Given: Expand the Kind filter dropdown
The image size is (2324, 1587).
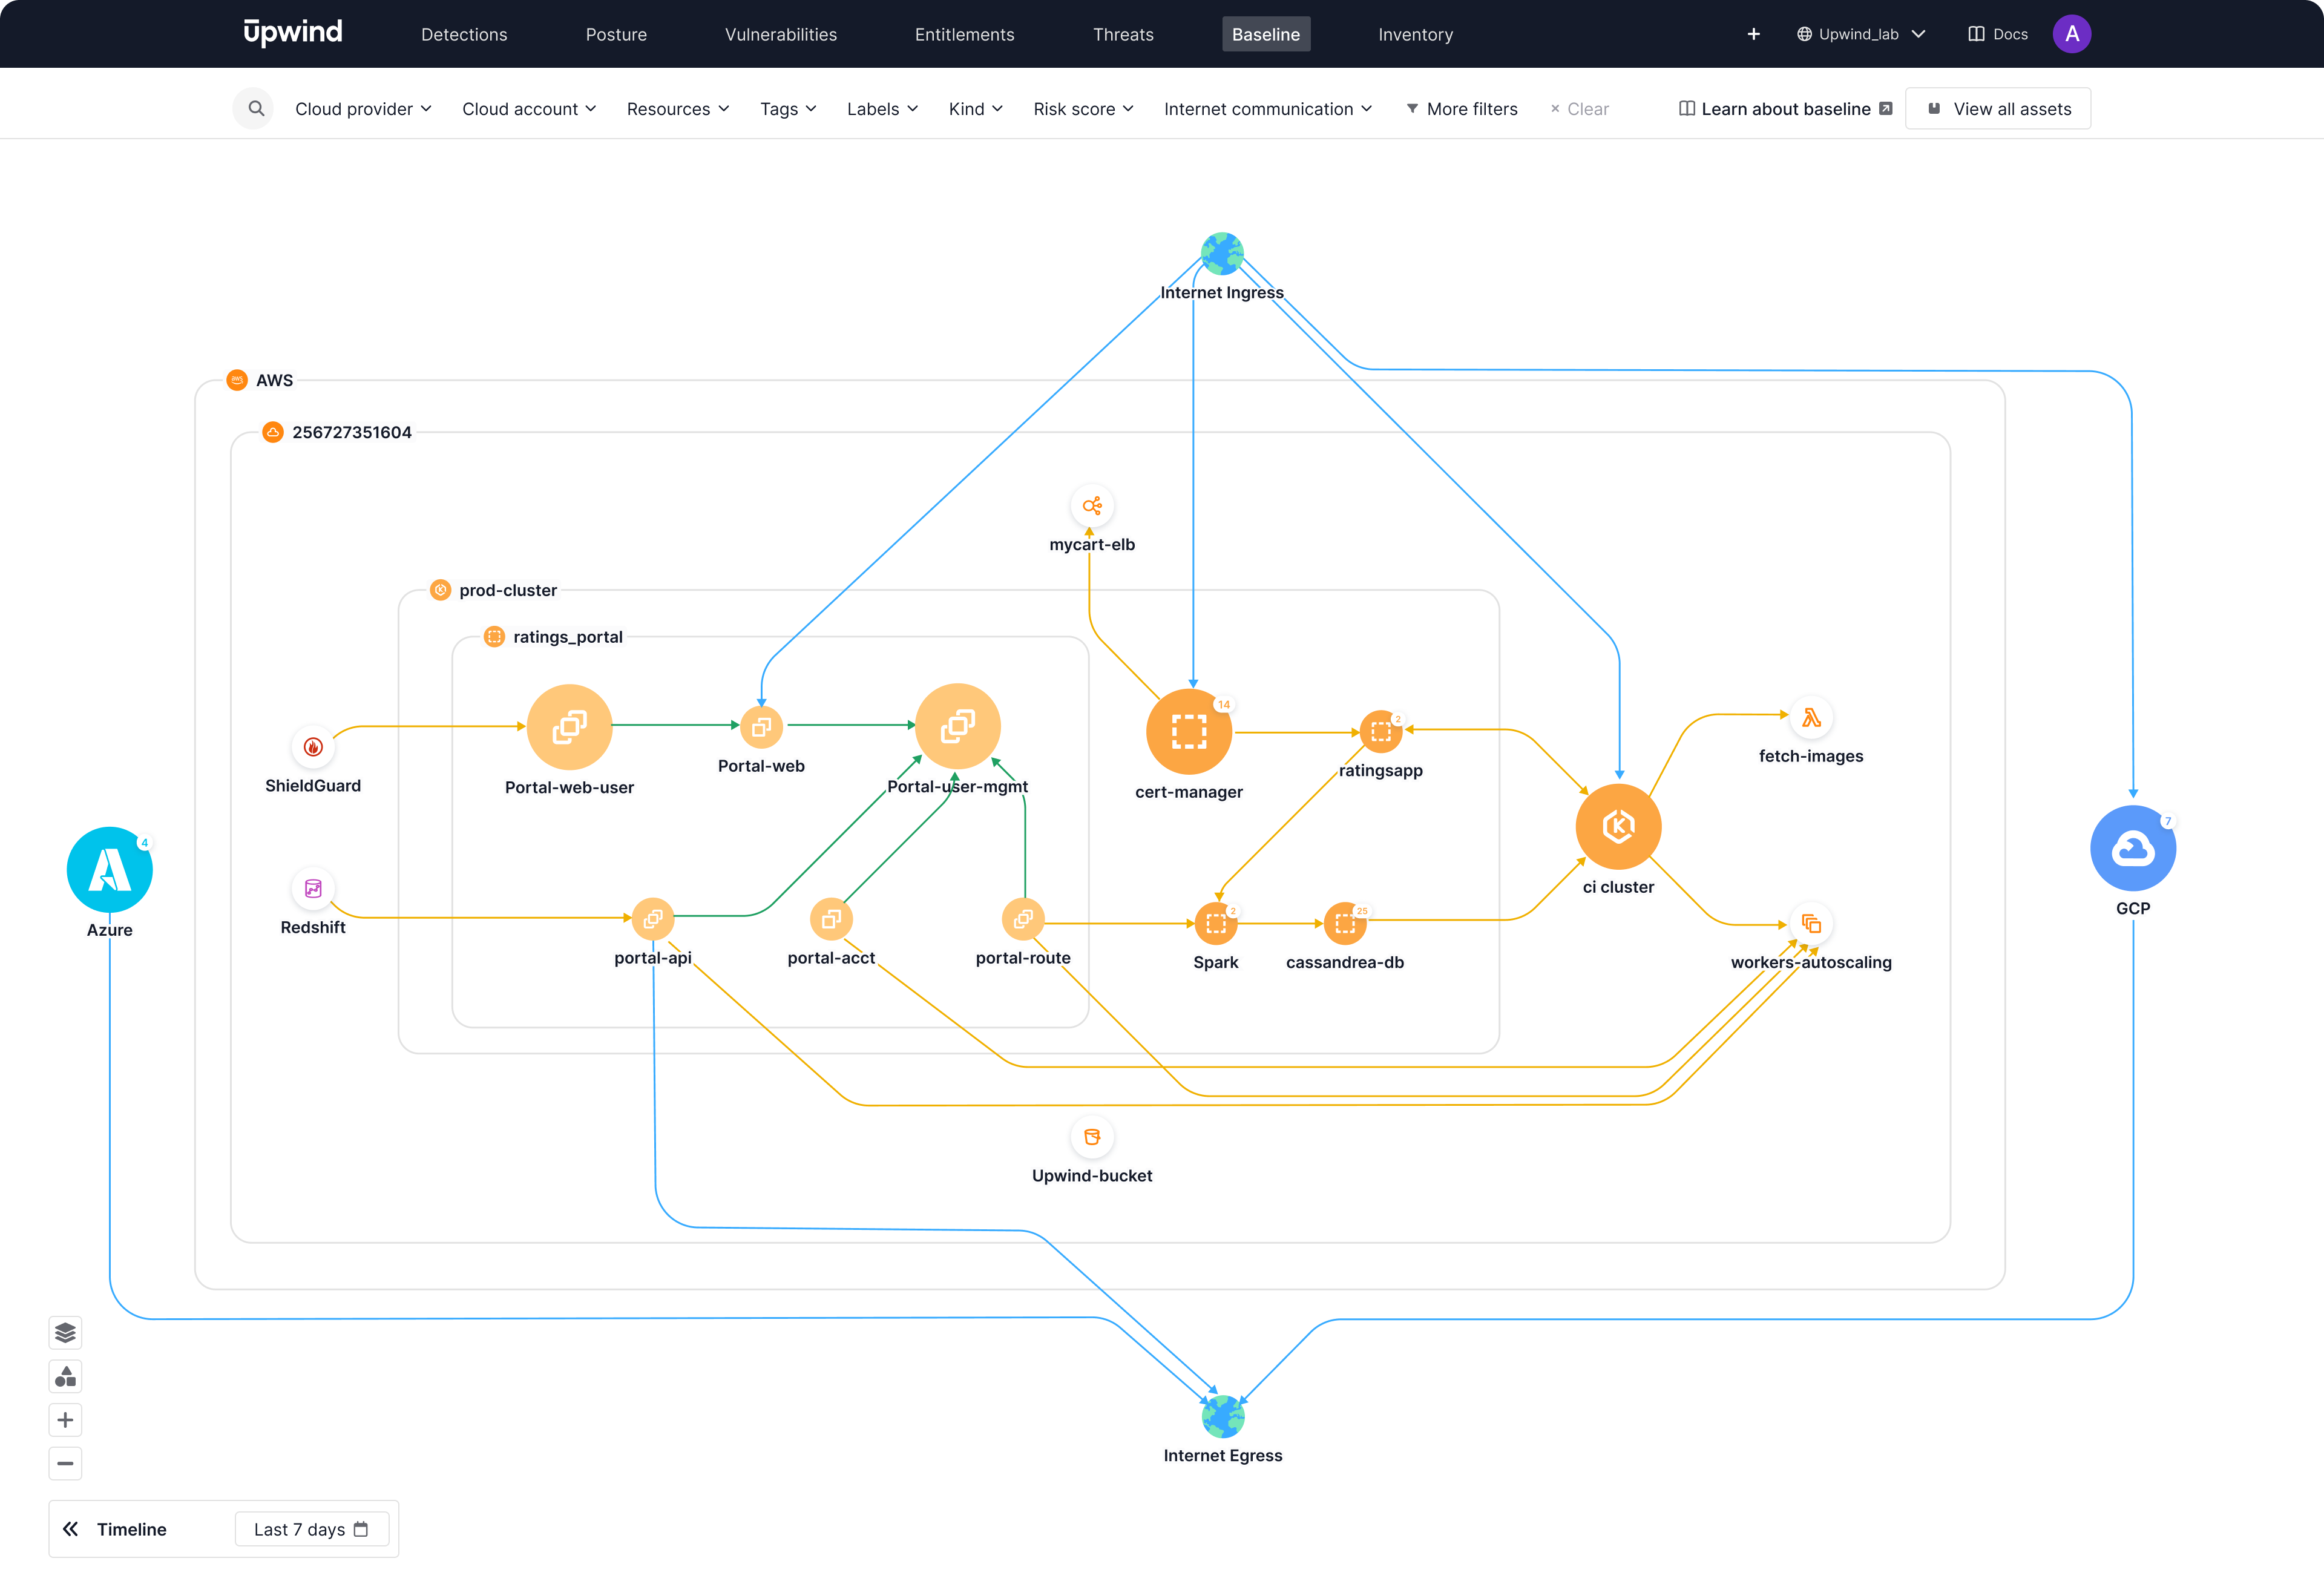Looking at the screenshot, I should point(976,108).
